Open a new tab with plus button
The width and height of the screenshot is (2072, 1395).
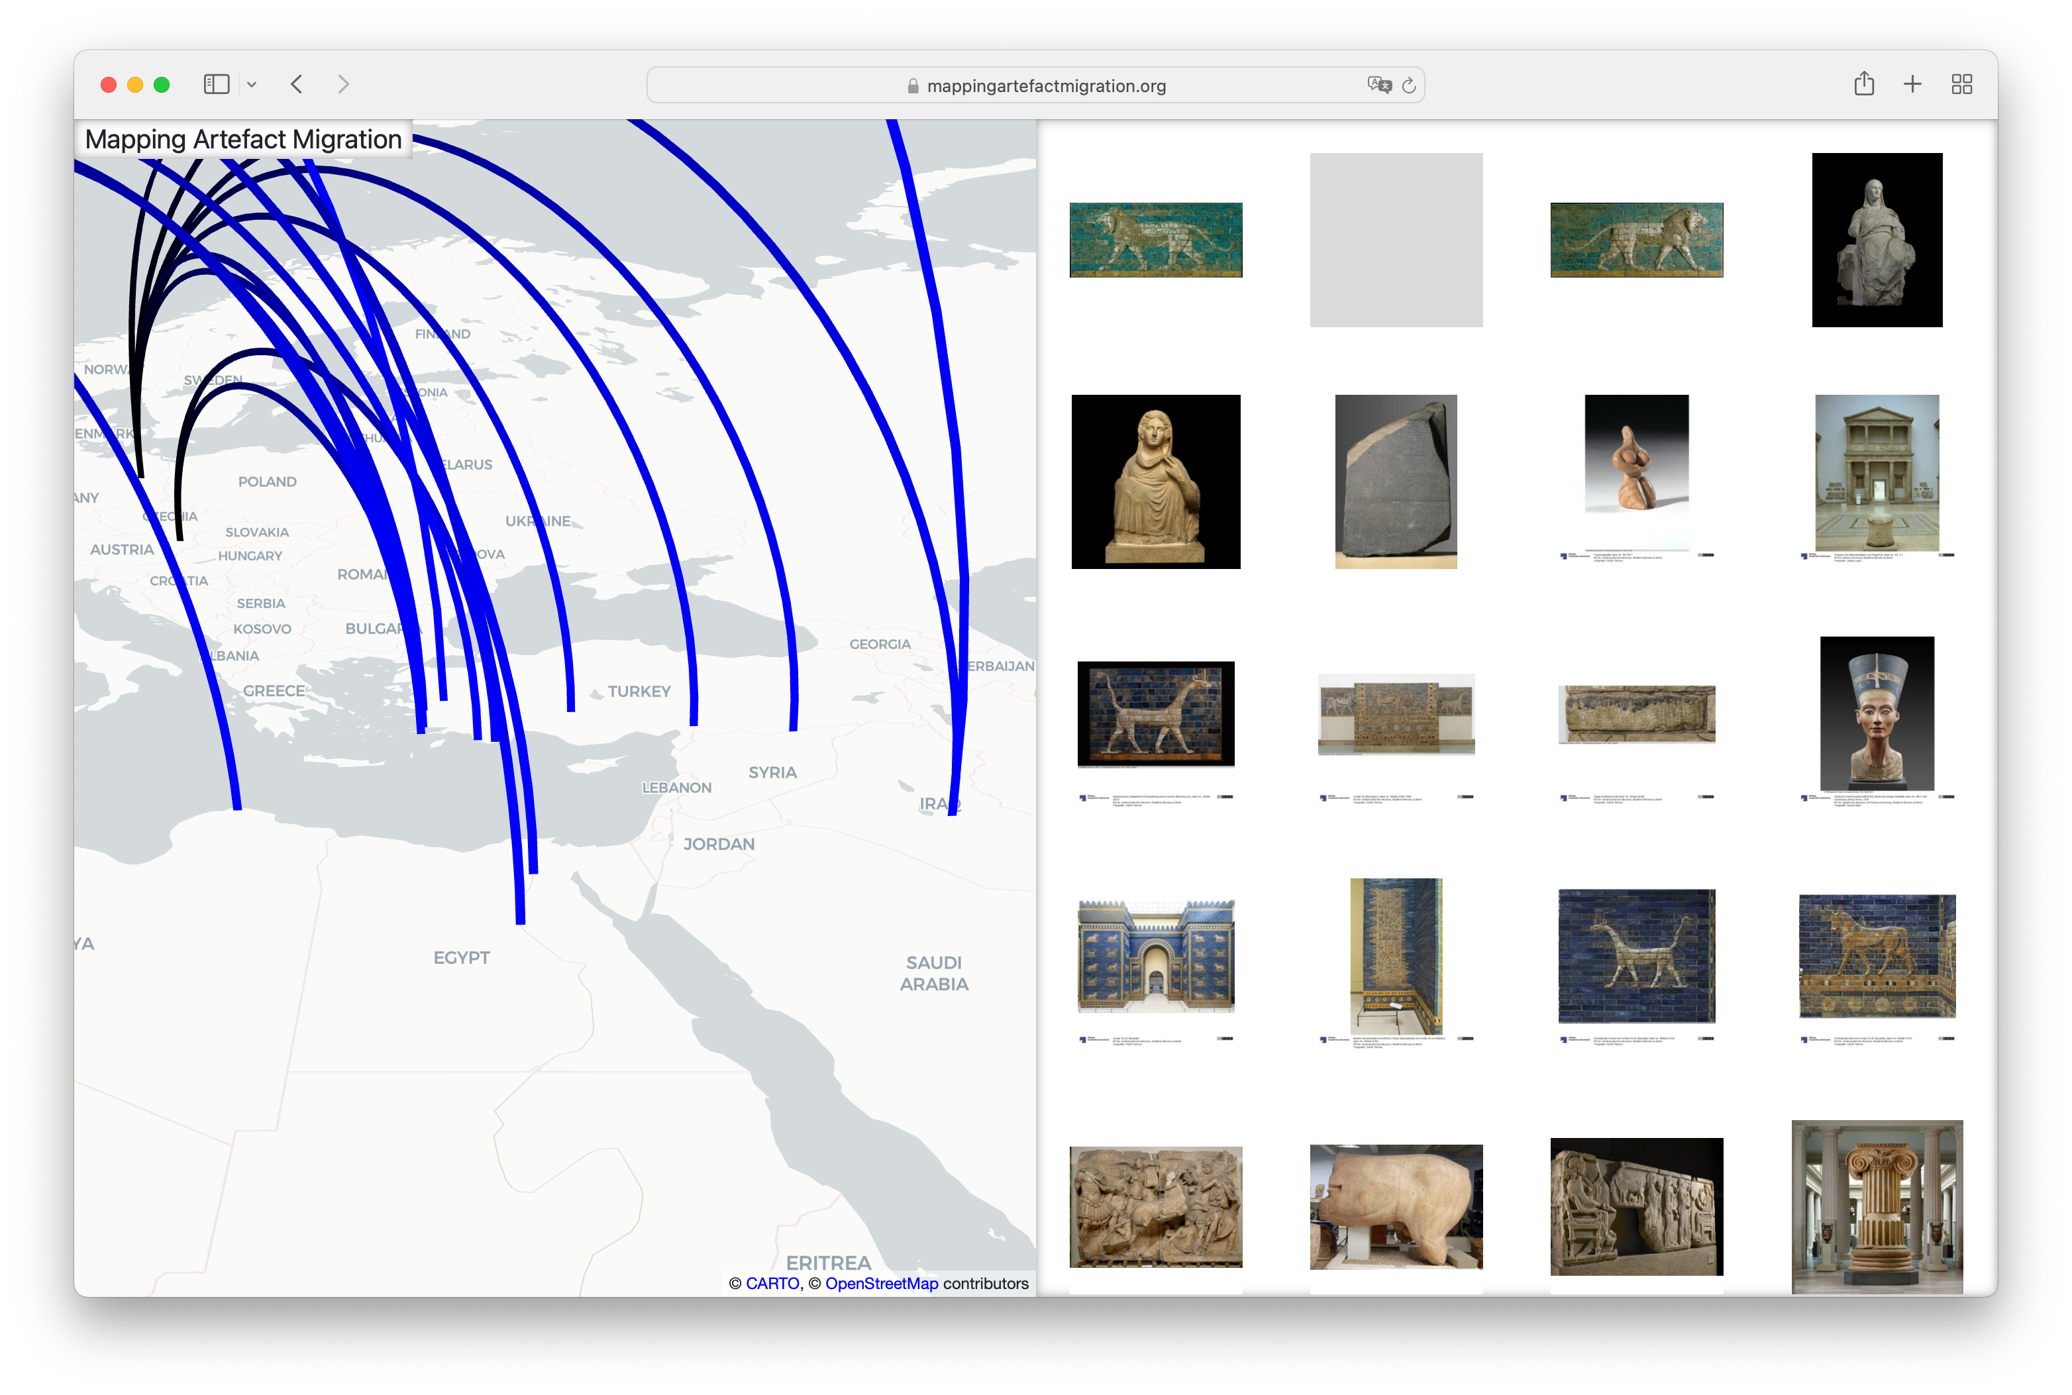(x=1913, y=85)
